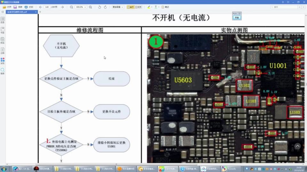Add a note with the note tool
Viewport: 307px width, 172px height.
pyautogui.click(x=165, y=7)
